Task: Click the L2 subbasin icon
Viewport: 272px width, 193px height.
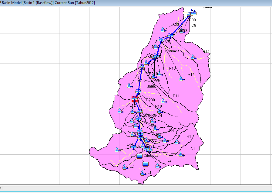Action: (125, 167)
